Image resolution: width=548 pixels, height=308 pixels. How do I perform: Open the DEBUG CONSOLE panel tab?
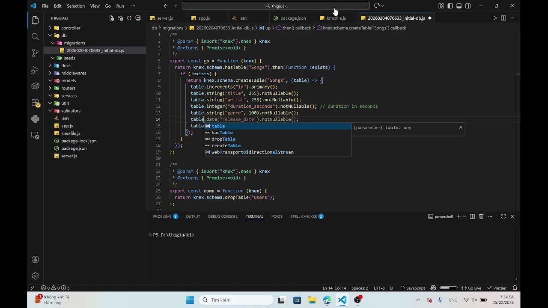(223, 216)
